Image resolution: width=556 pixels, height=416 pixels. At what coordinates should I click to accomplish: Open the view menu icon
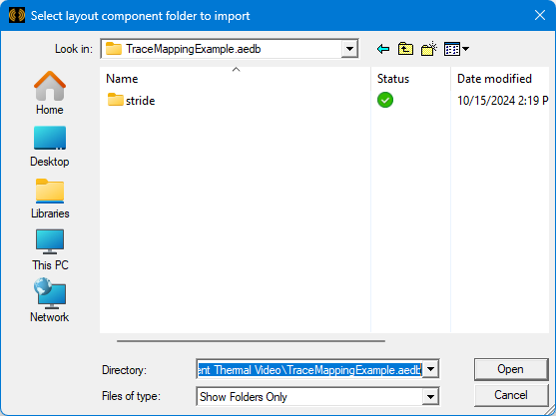456,49
